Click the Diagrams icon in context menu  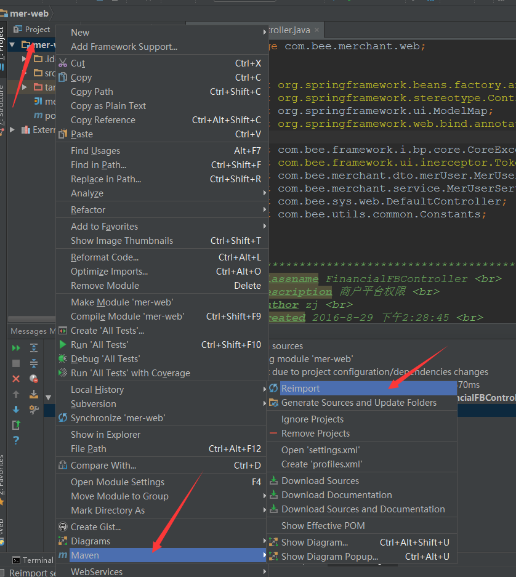point(63,541)
